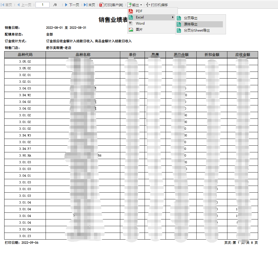Click the cell with code 3.04.01
The image size is (278, 253).
tap(25, 176)
